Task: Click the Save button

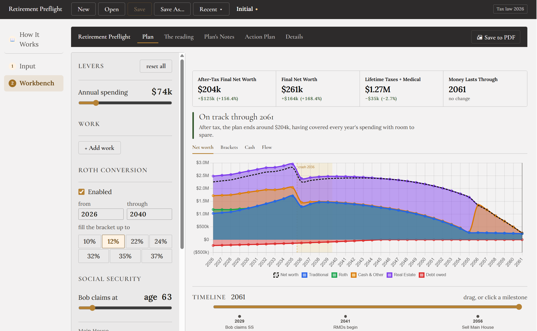Action: click(140, 9)
